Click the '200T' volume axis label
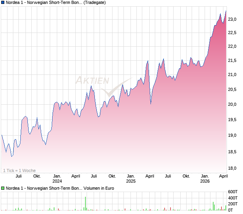This screenshot has width=243, height=214. (x=233, y=204)
